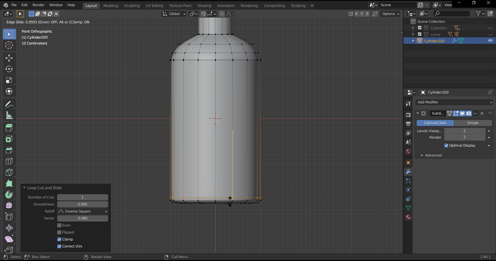Open the View Layer properties tab
The image size is (496, 261).
click(408, 133)
